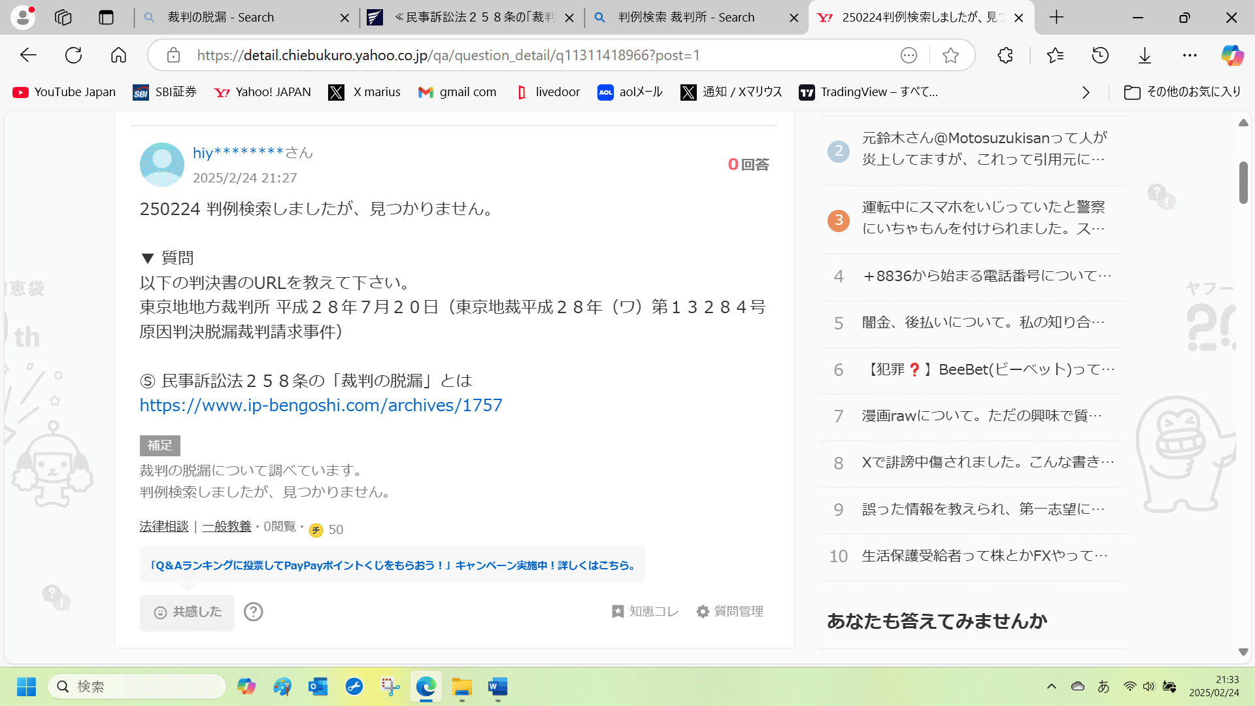Image resolution: width=1255 pixels, height=706 pixels.
Task: Open the Downloads panel icon
Action: 1145,56
